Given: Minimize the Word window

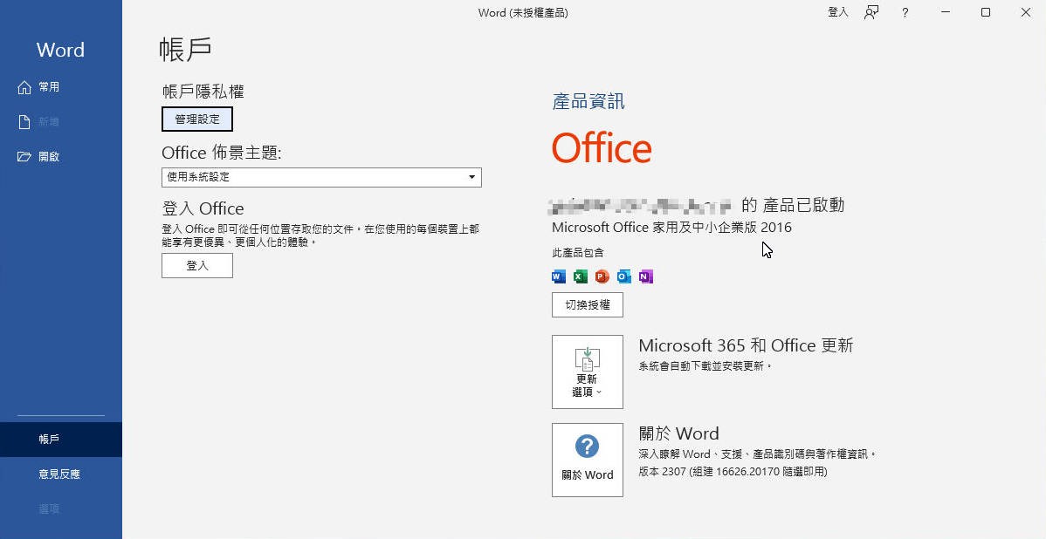Looking at the screenshot, I should (945, 12).
